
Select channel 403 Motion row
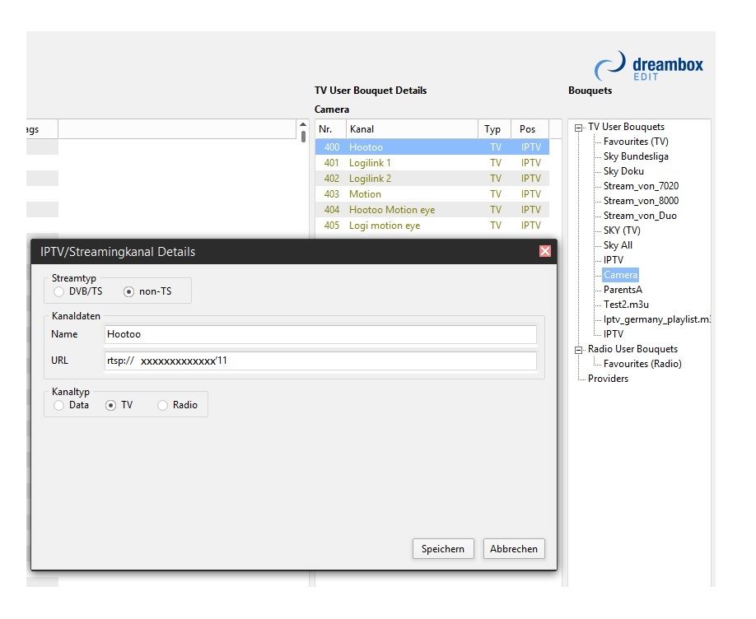coord(432,194)
